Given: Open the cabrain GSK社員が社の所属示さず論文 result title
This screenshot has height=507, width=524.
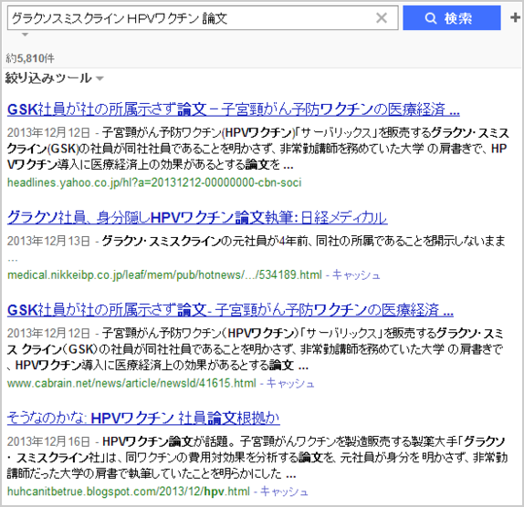Looking at the screenshot, I should 230,310.
